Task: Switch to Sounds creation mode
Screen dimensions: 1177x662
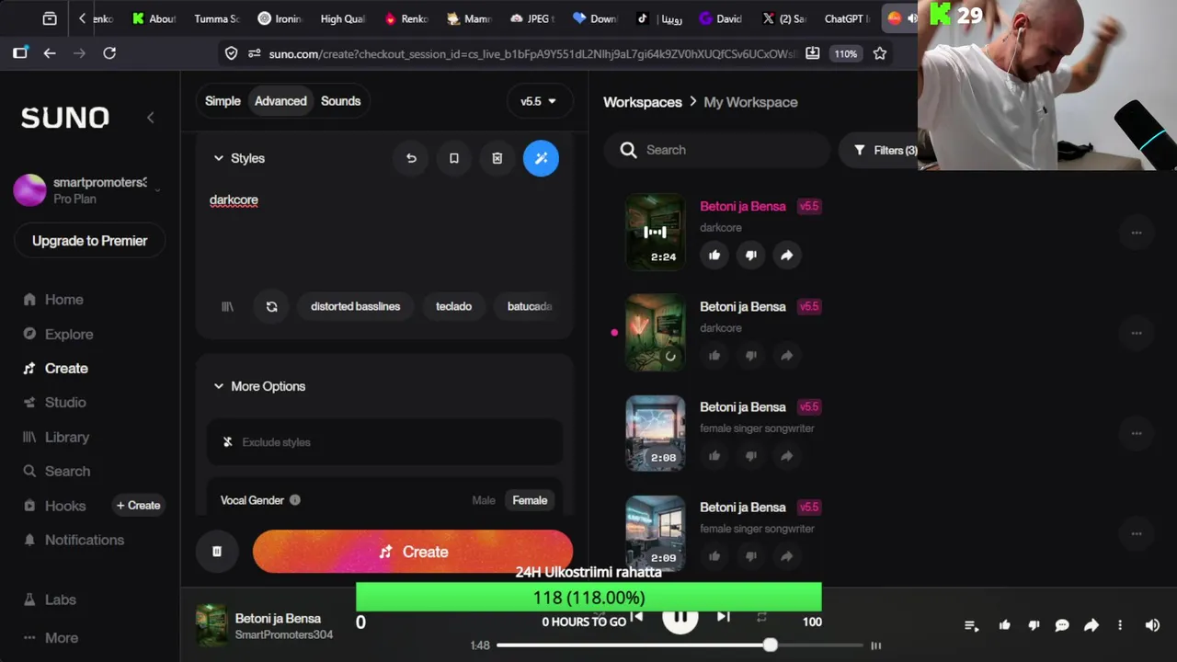Action: (340, 101)
